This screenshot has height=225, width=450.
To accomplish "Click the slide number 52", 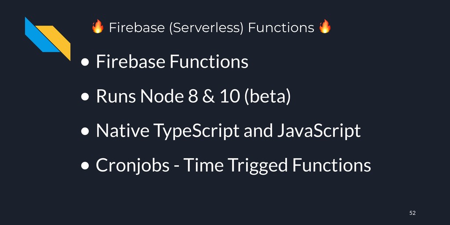I will click(412, 213).
